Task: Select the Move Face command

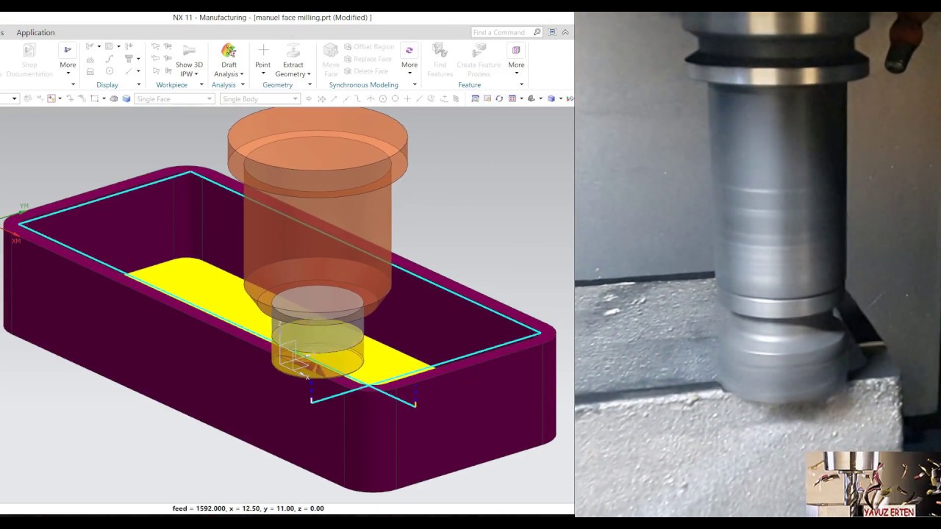Action: coord(331,60)
